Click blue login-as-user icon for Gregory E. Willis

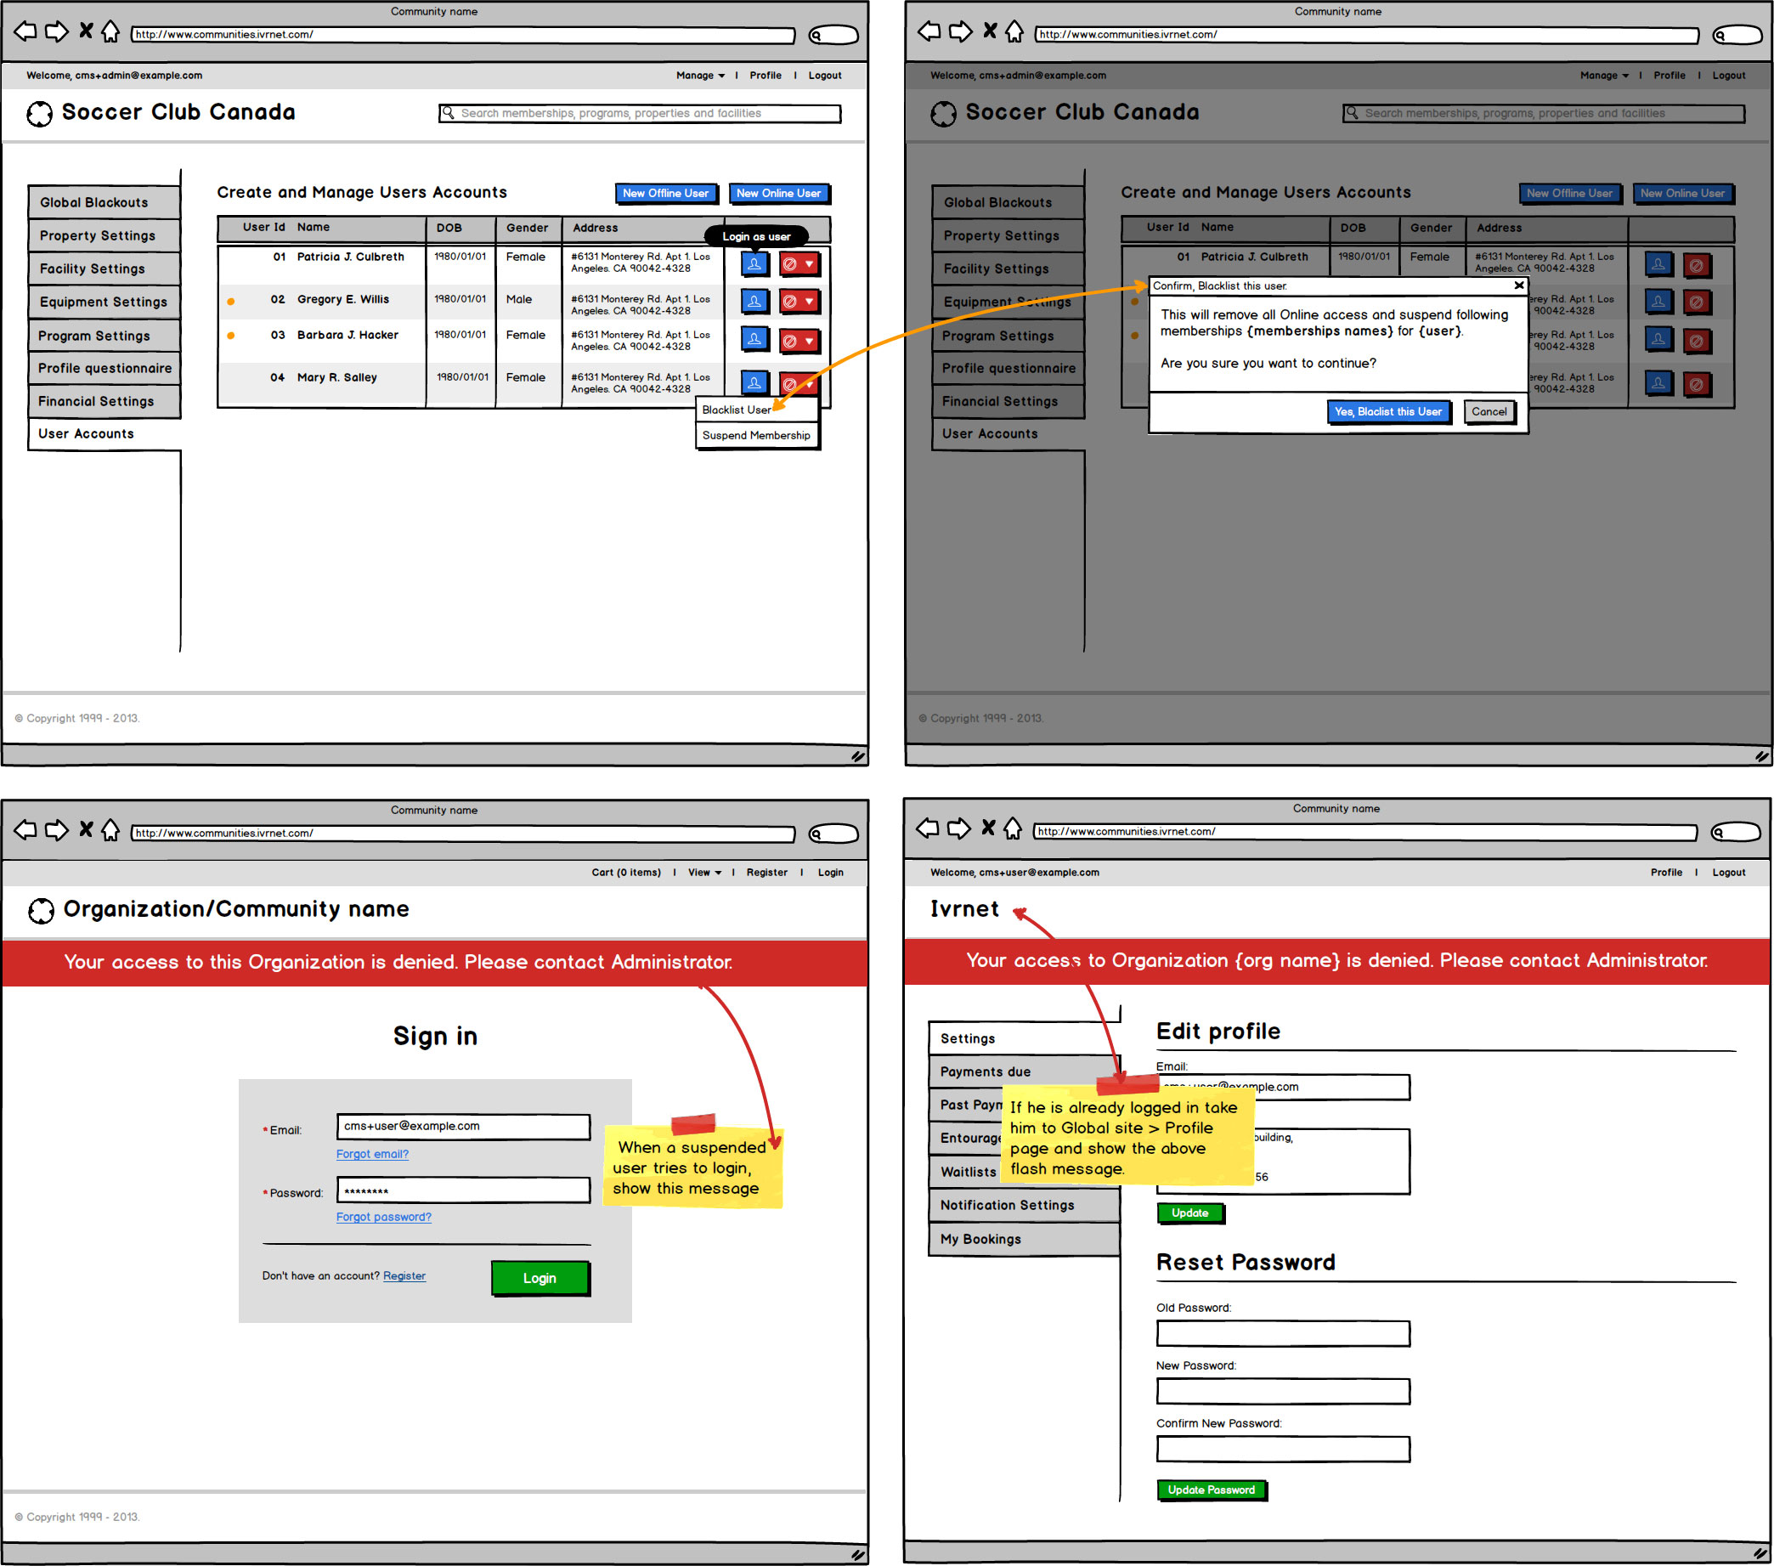point(754,302)
